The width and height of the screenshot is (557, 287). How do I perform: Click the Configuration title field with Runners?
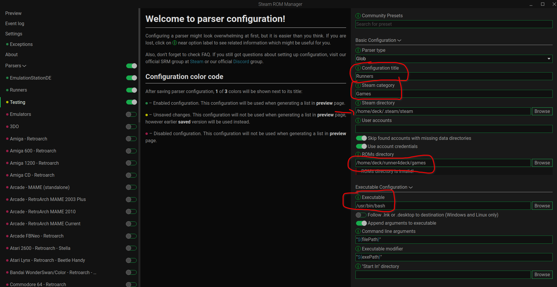coord(454,76)
